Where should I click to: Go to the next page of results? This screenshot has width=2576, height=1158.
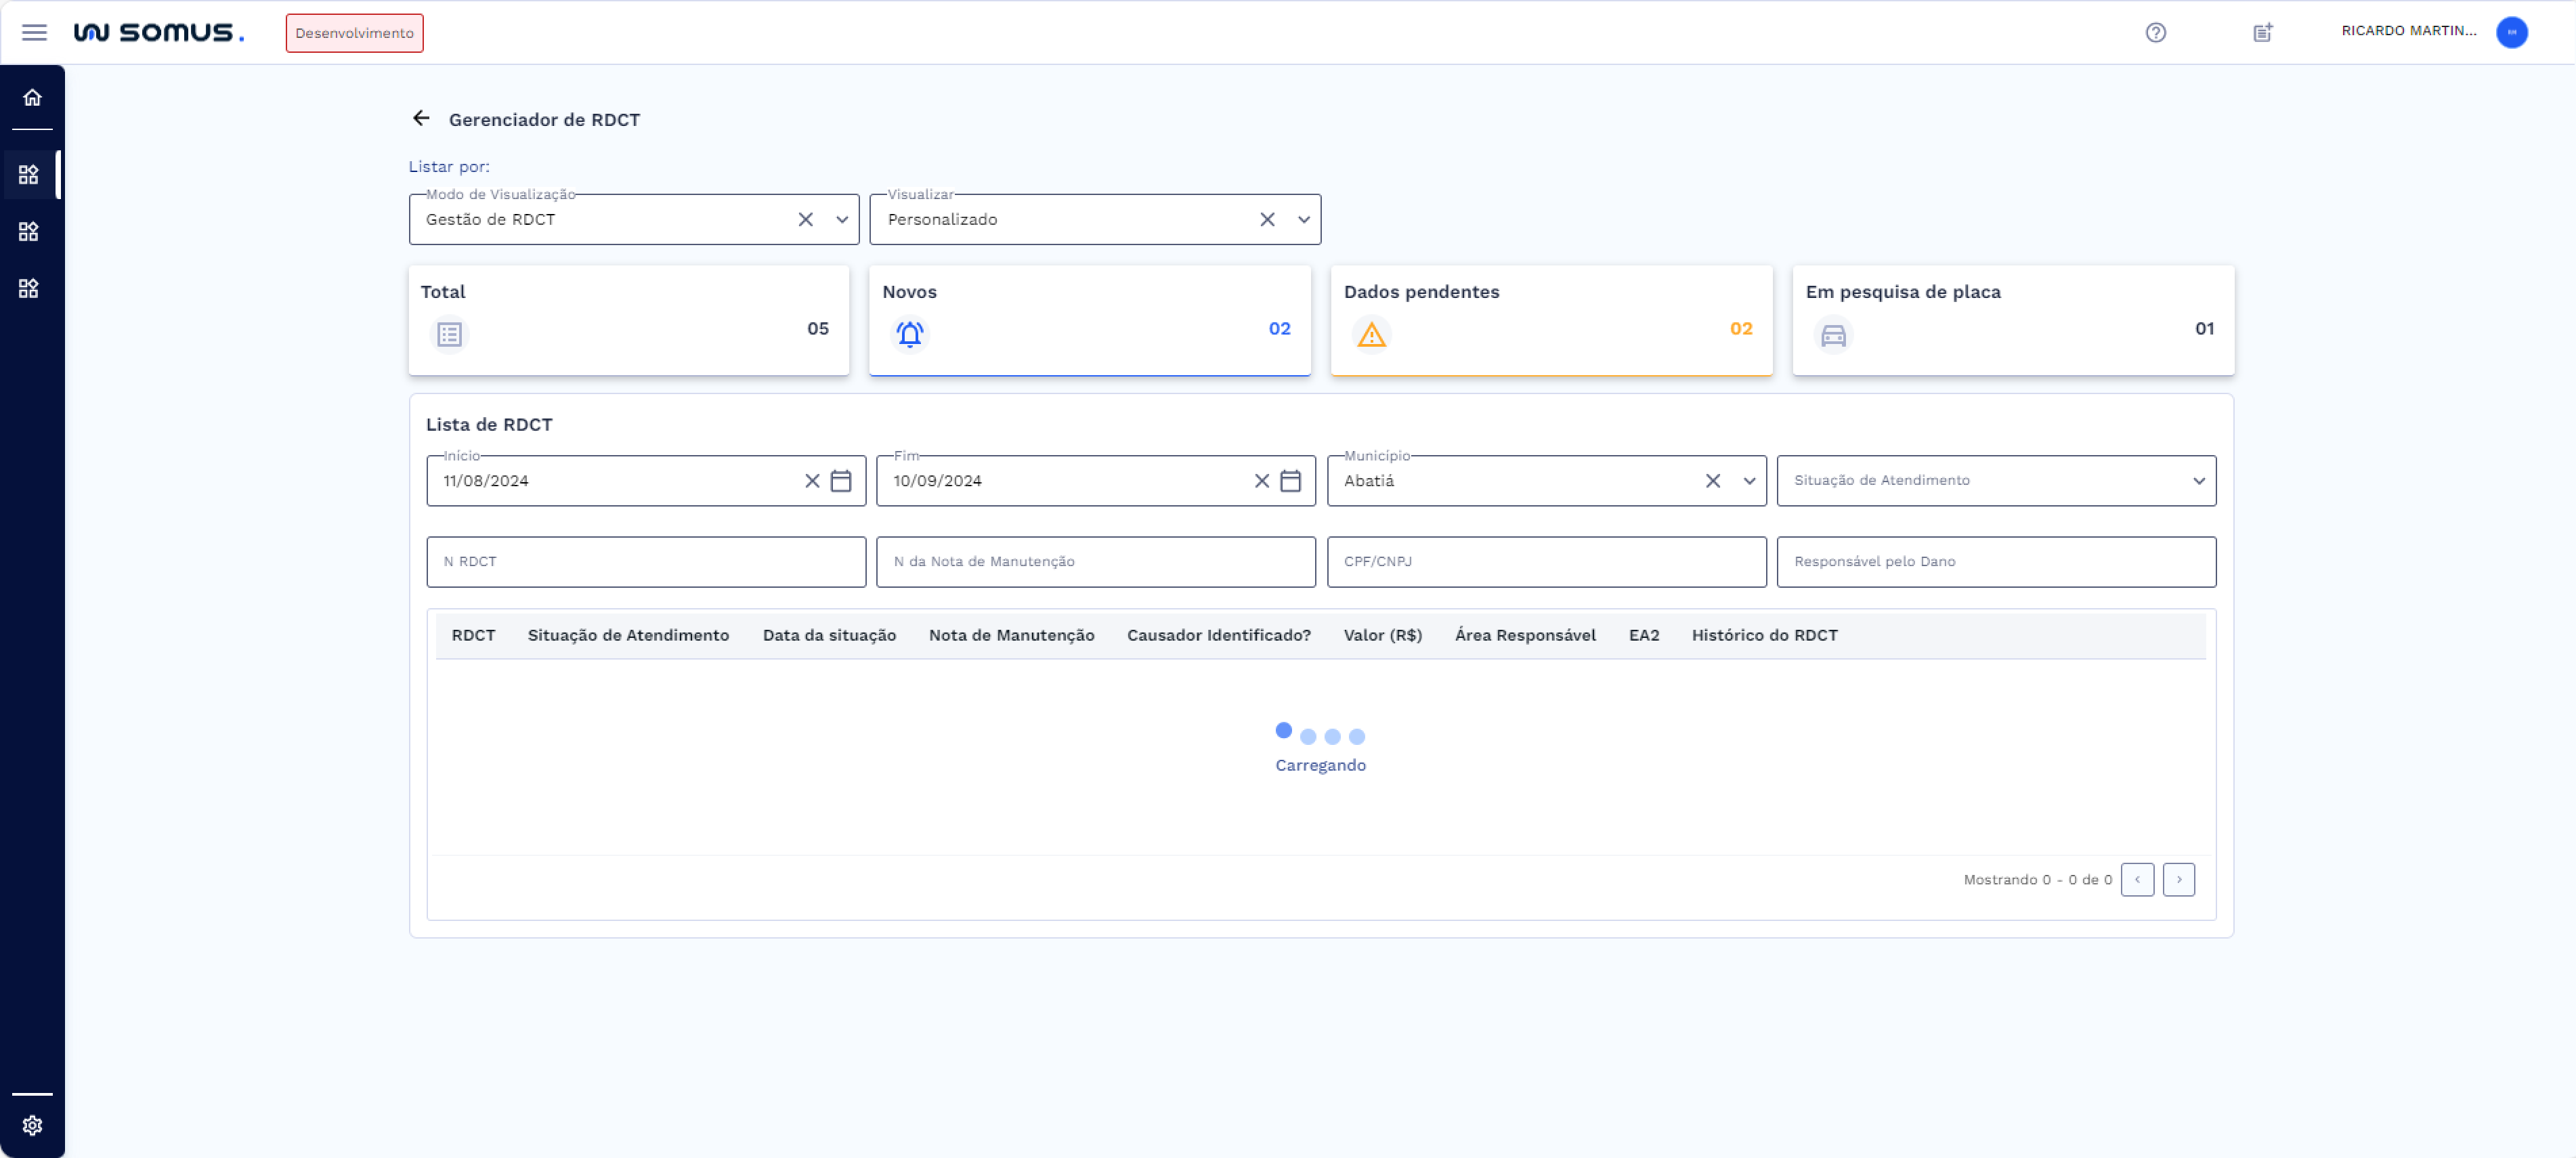click(2179, 879)
